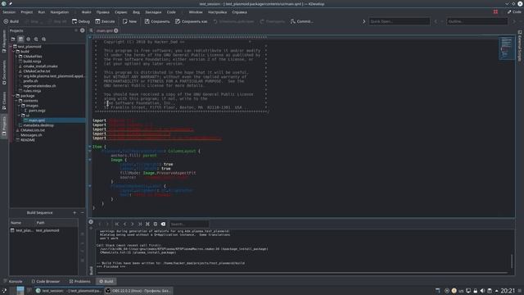
Task: Collapse the ui folder
Action: coord(19,116)
